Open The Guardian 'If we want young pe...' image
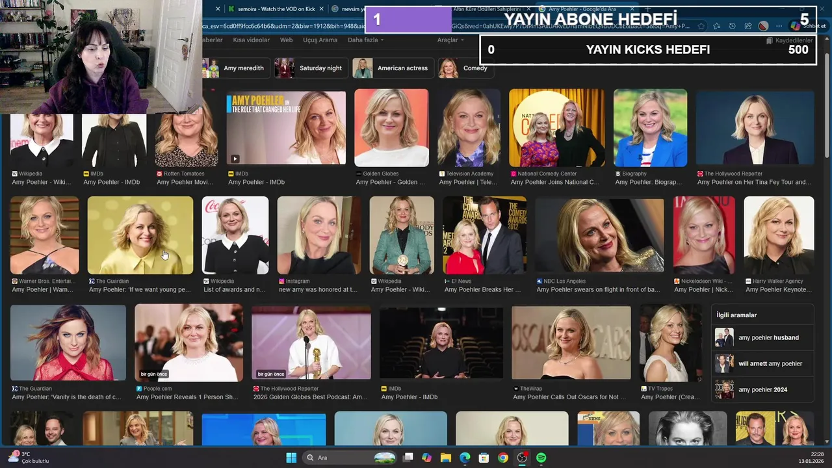The height and width of the screenshot is (468, 832). [140, 235]
